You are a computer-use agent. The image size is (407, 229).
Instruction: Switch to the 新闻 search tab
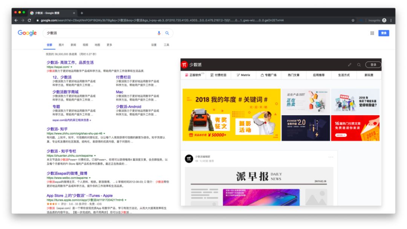[73, 45]
